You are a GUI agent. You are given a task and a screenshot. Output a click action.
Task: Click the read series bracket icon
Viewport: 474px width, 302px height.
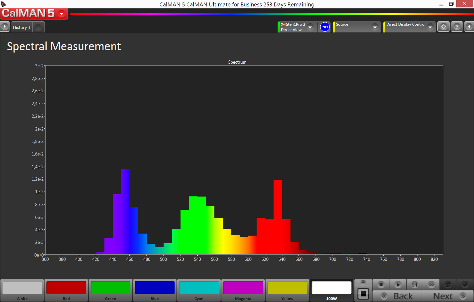click(414, 285)
